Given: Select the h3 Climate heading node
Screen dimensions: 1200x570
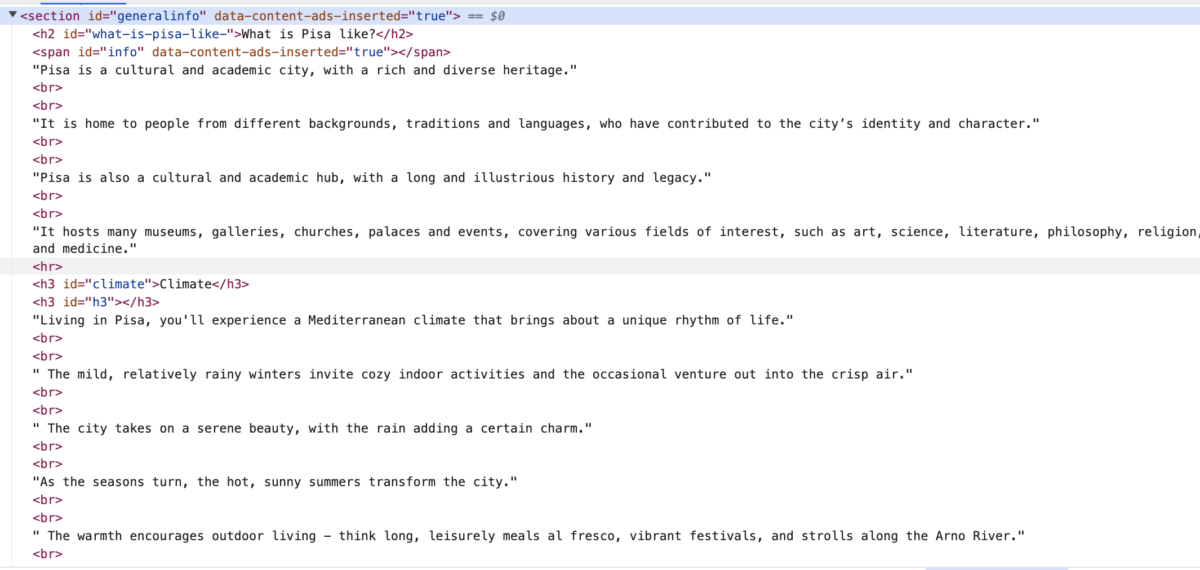Looking at the screenshot, I should (x=141, y=284).
